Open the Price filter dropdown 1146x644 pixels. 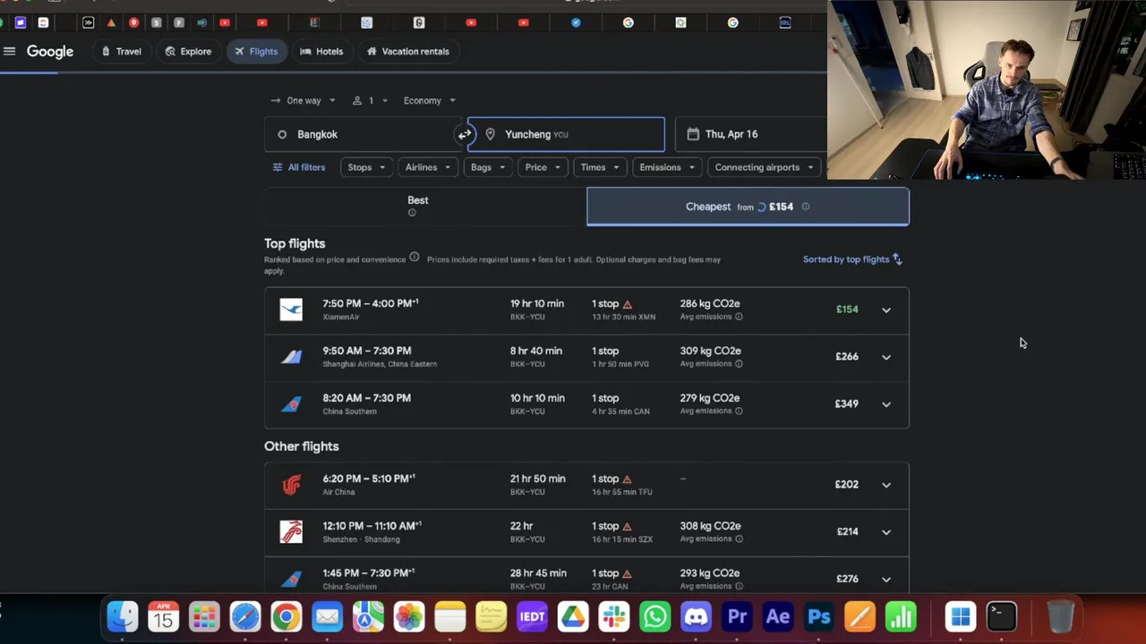[x=543, y=167]
